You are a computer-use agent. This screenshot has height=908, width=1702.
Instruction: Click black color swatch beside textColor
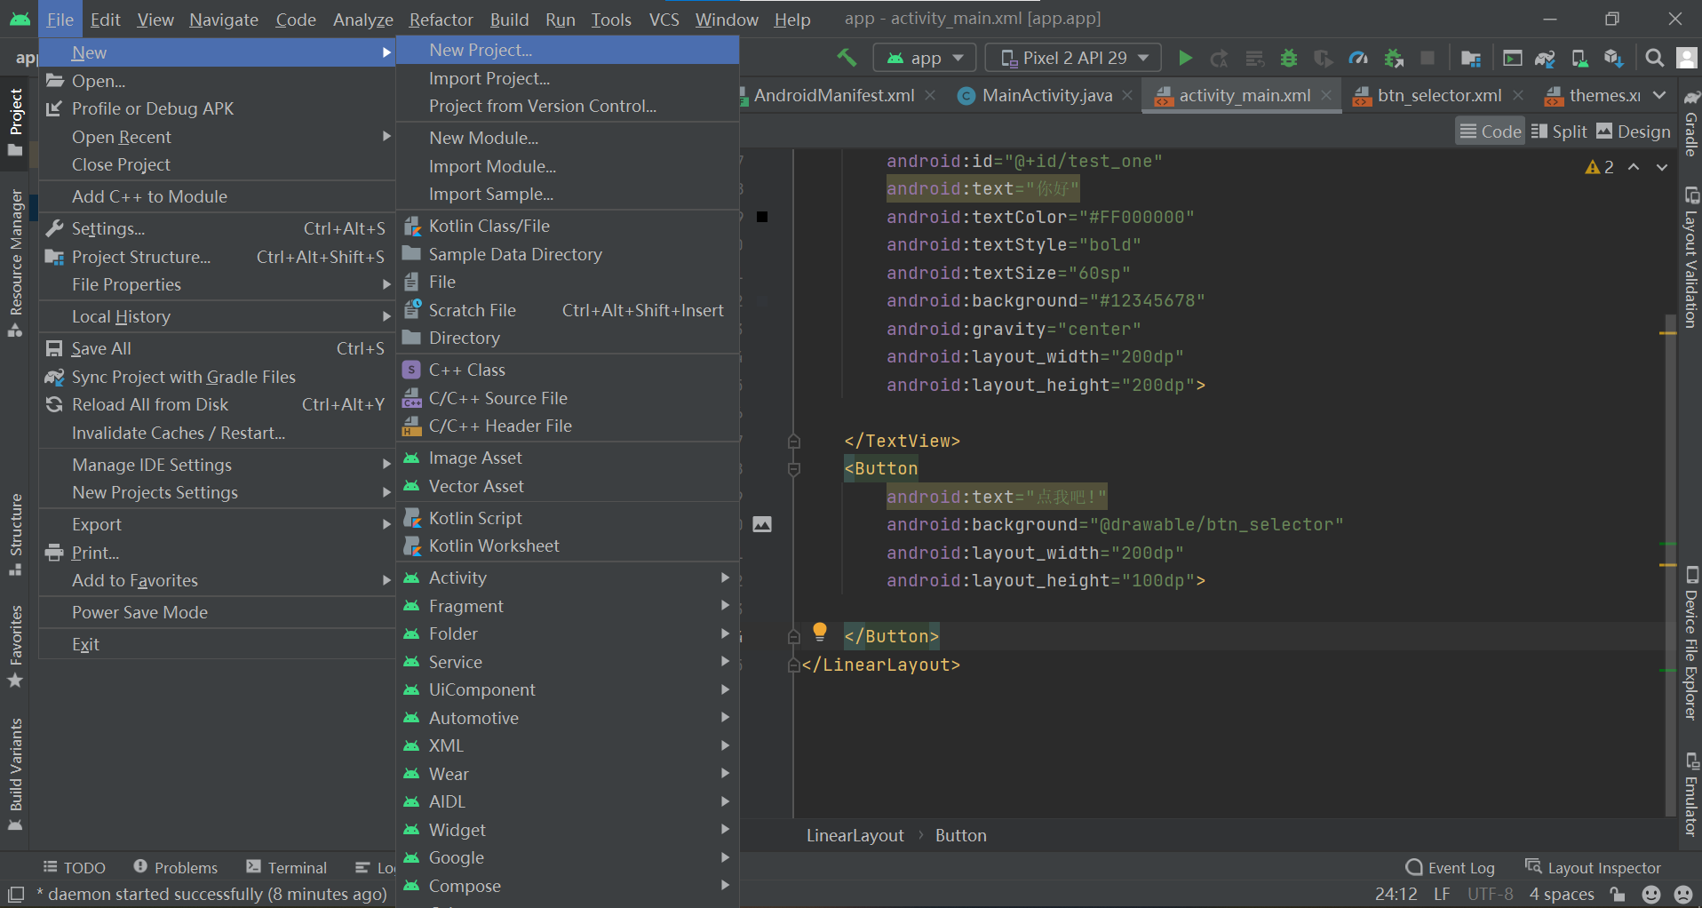[x=762, y=217]
